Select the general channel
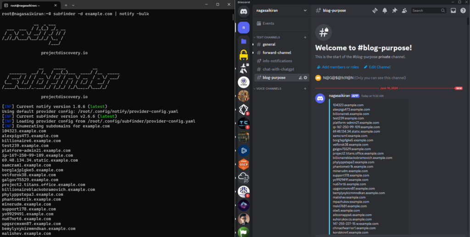 tap(281, 44)
